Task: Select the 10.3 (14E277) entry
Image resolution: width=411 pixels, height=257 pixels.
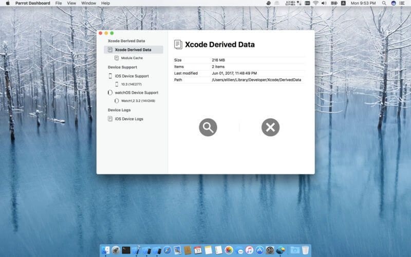Action: (131, 84)
